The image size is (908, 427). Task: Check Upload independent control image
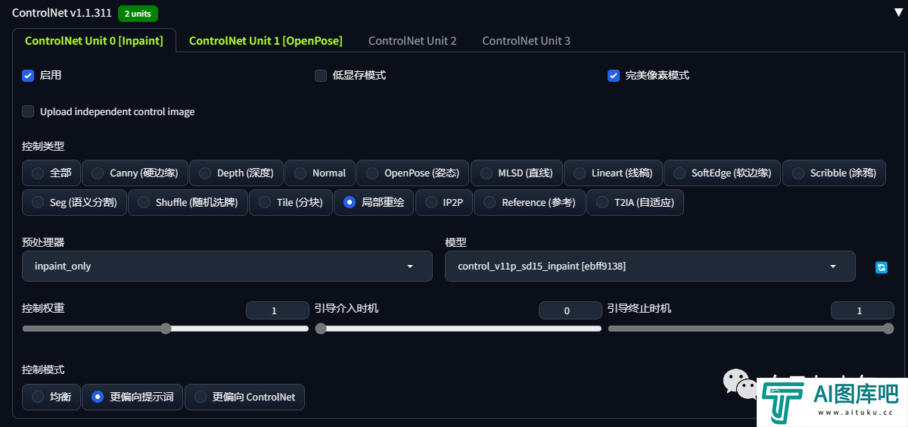pos(28,111)
